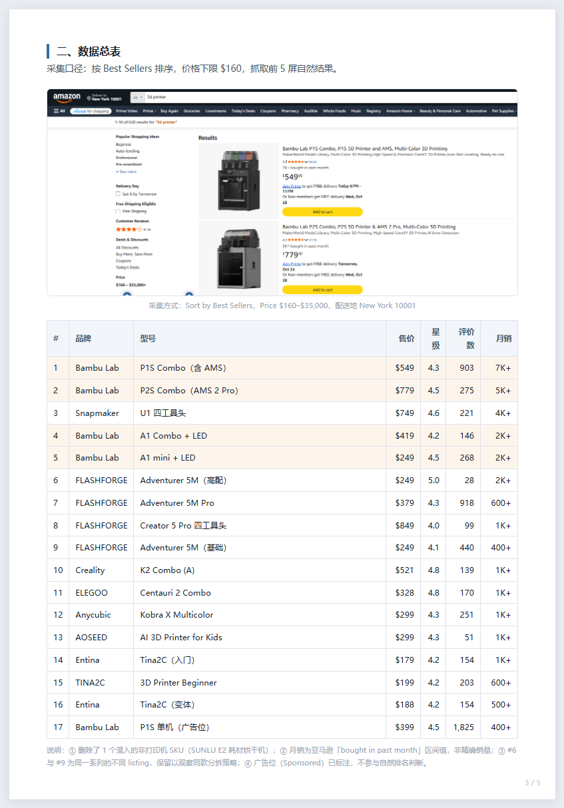The image size is (564, 808).
Task: Click the Amazon search field containing 3d printer
Action: tap(330, 97)
